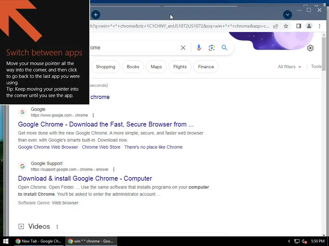Click the https://www.google.com › chrome URL text
This screenshot has height=246, width=329.
[x=59, y=115]
